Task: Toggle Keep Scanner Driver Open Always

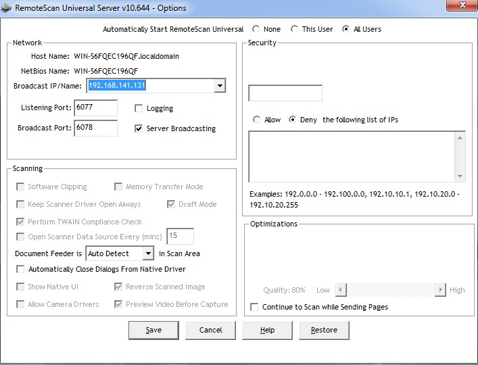Action: coord(20,204)
